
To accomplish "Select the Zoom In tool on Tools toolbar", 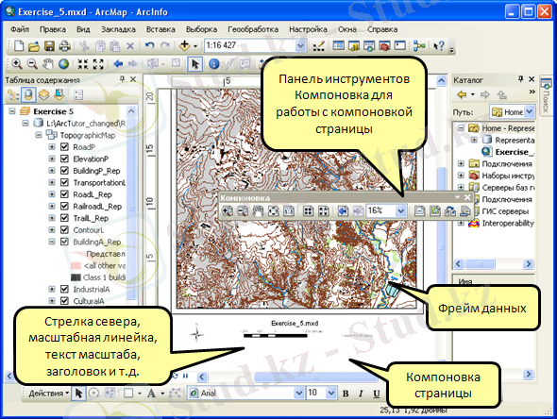I will tap(17, 64).
